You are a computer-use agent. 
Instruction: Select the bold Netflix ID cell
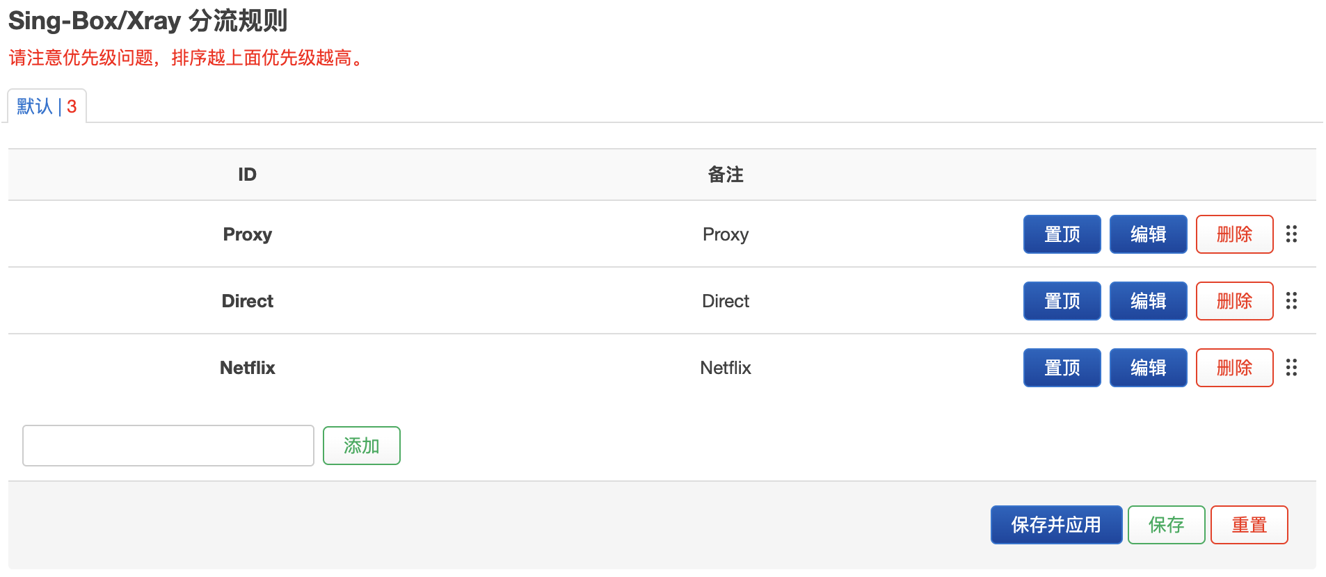[x=247, y=368]
